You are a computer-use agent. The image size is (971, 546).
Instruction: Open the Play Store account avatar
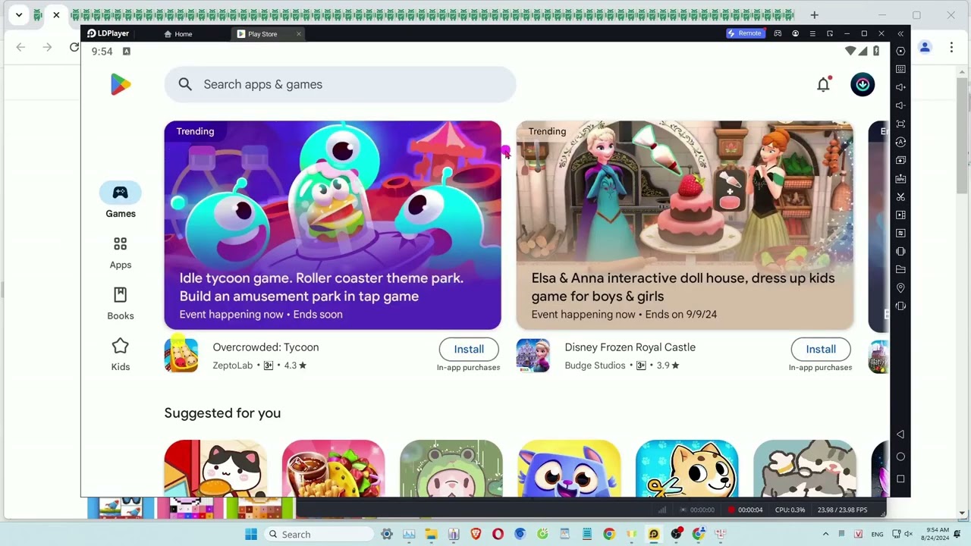coord(863,84)
